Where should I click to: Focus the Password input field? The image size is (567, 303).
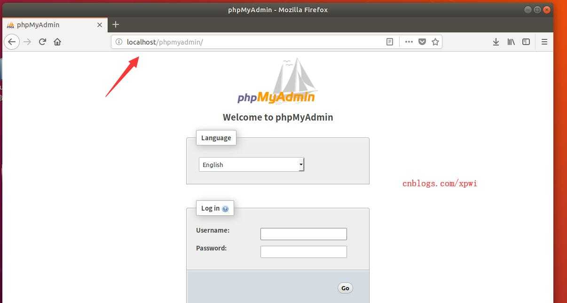[x=304, y=252]
